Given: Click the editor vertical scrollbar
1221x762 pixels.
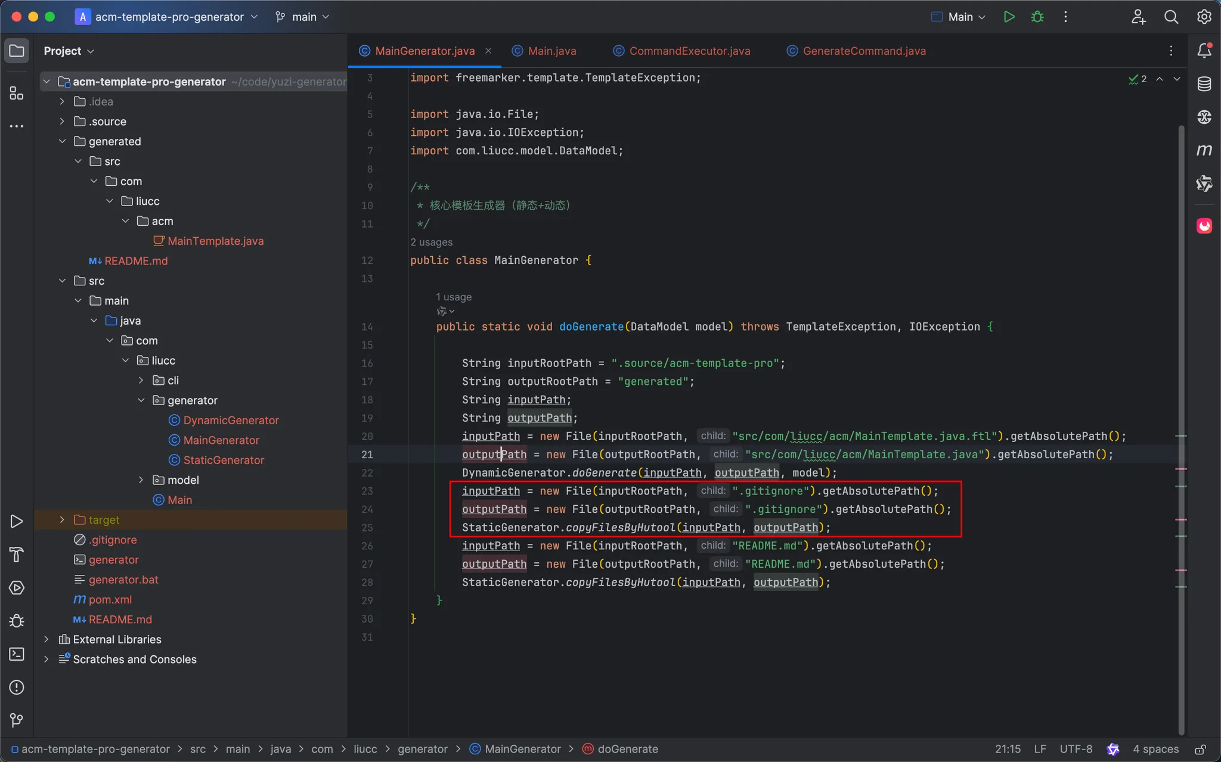Looking at the screenshot, I should 1181,357.
